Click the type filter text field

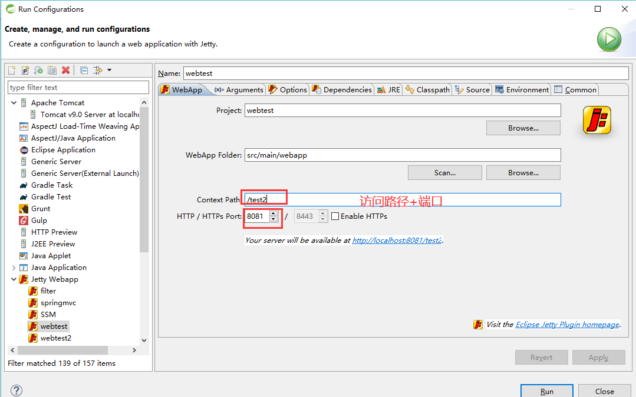coord(78,88)
